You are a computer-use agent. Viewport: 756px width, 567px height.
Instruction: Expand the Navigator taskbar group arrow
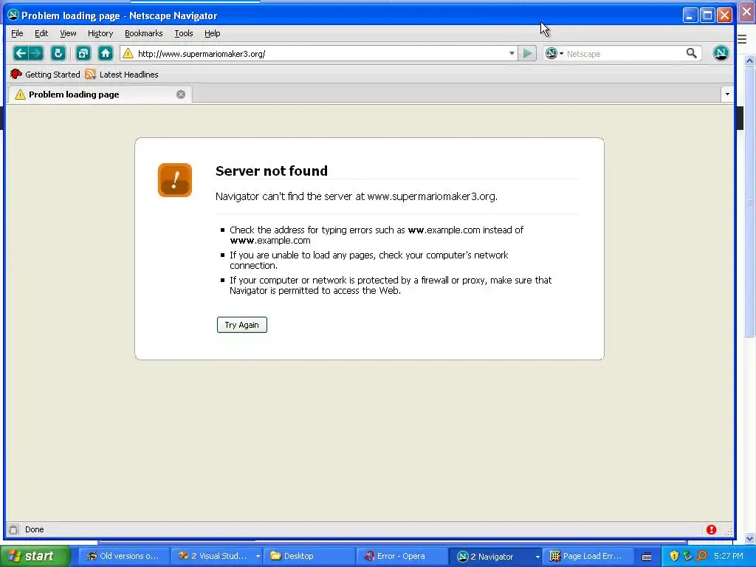(x=537, y=557)
